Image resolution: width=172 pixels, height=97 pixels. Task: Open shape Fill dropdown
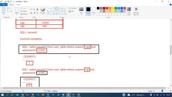tap(71, 11)
